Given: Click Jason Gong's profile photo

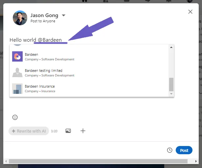Looking at the screenshot, I should pyautogui.click(x=20, y=18).
